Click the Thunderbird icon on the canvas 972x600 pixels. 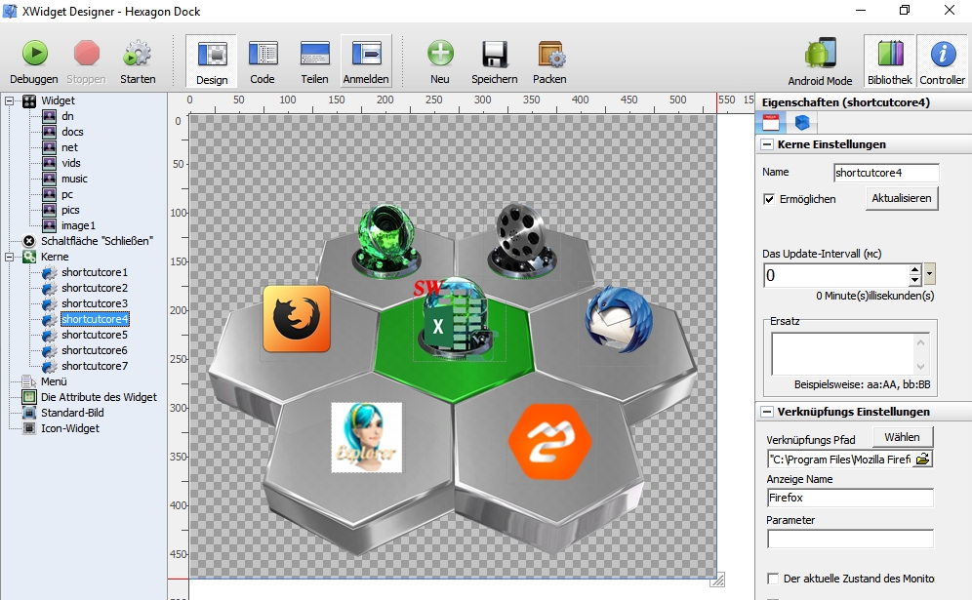pos(619,319)
